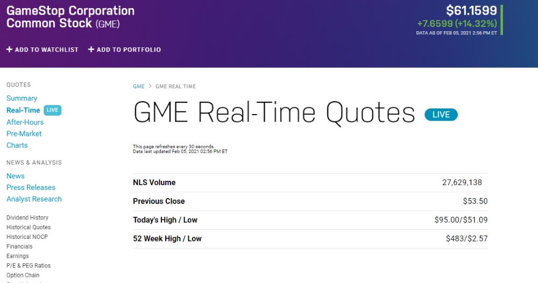
Task: Click the 'This page refreshes every 30 seconds' note
Action: click(174, 146)
